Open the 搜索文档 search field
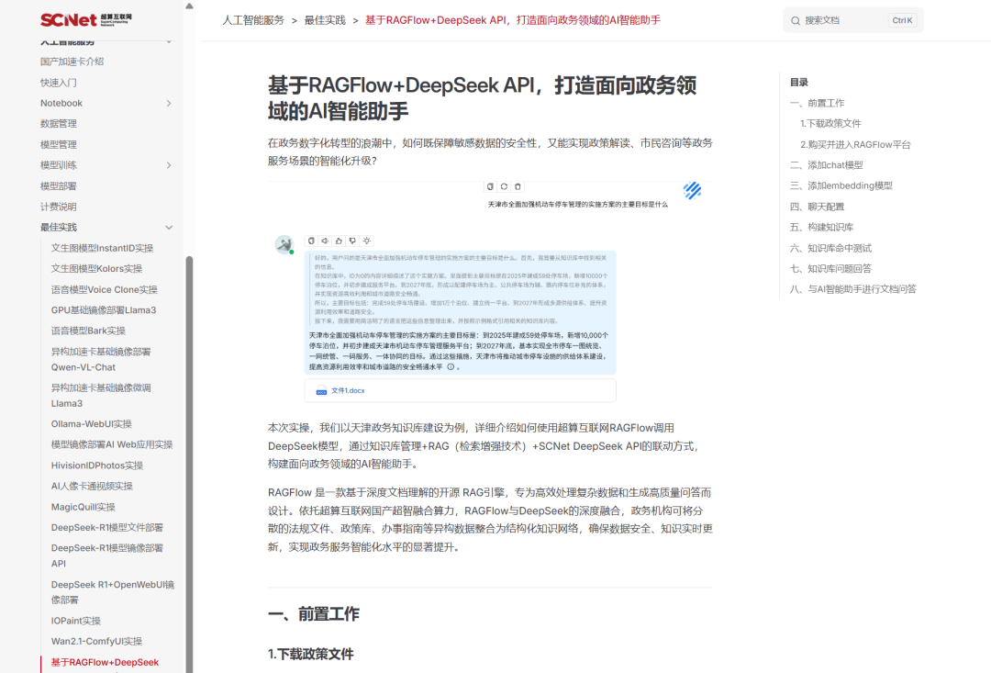The image size is (991, 673). click(853, 20)
